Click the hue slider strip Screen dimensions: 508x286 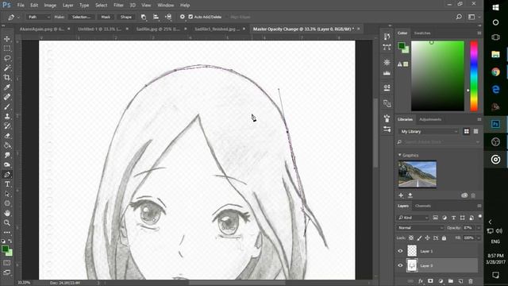click(x=474, y=76)
